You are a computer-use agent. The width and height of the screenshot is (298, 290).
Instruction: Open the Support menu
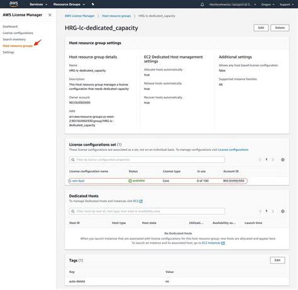pos(287,4)
